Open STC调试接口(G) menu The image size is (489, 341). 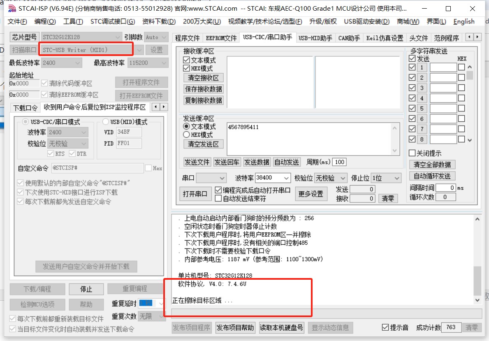coord(113,21)
